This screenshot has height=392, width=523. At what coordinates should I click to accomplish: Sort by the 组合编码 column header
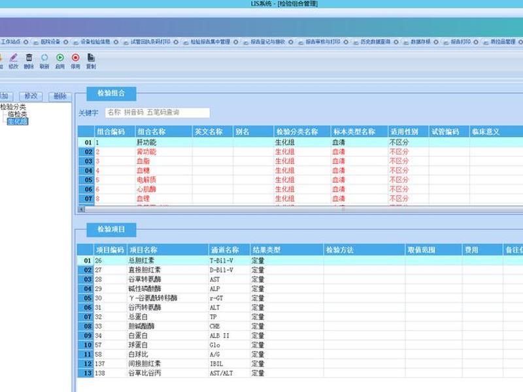click(x=114, y=132)
